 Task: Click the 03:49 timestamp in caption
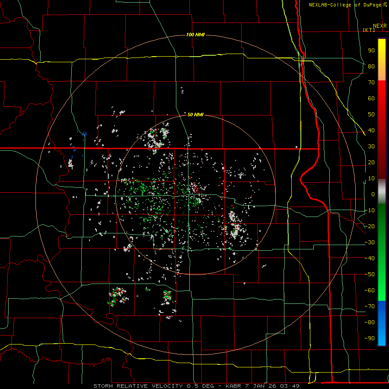pos(290,386)
